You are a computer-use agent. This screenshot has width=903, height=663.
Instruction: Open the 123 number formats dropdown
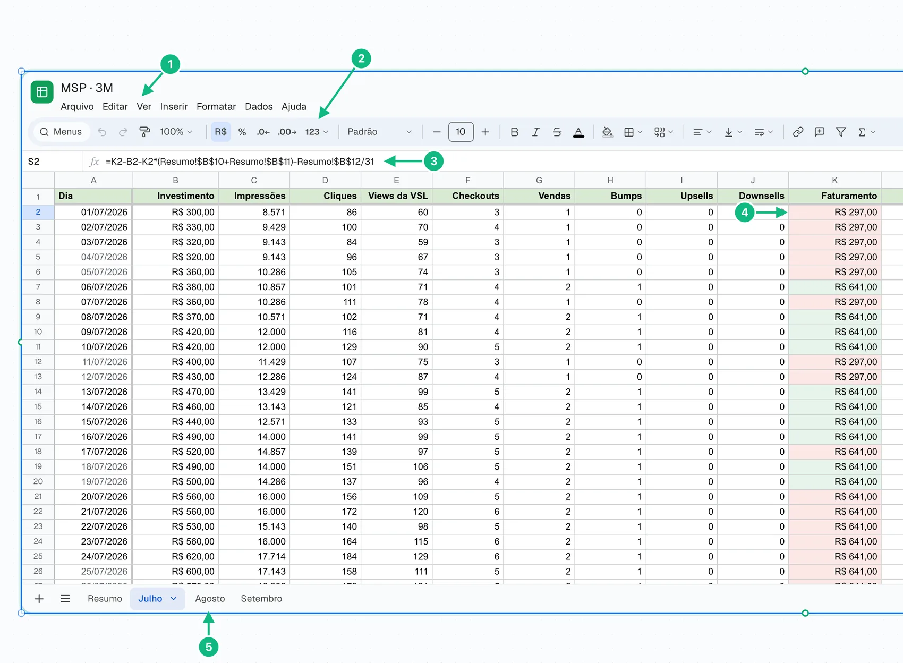(x=317, y=132)
